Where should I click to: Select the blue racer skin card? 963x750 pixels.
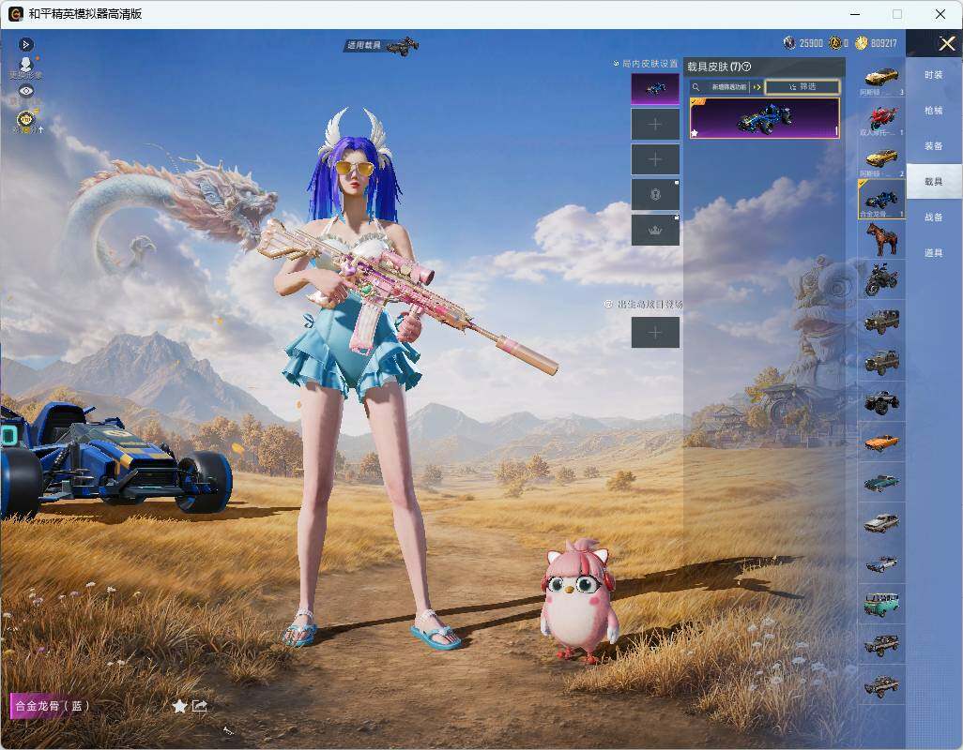[765, 118]
